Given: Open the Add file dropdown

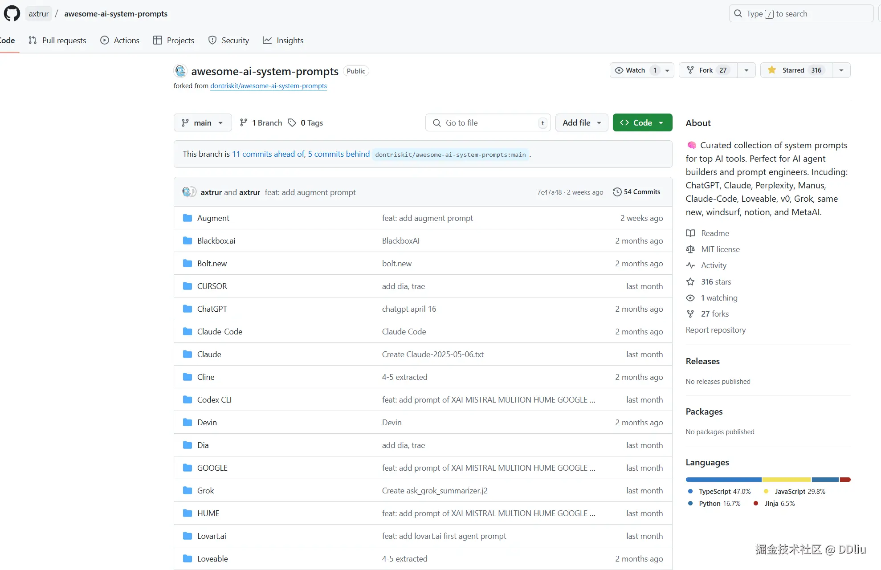Looking at the screenshot, I should pyautogui.click(x=581, y=123).
